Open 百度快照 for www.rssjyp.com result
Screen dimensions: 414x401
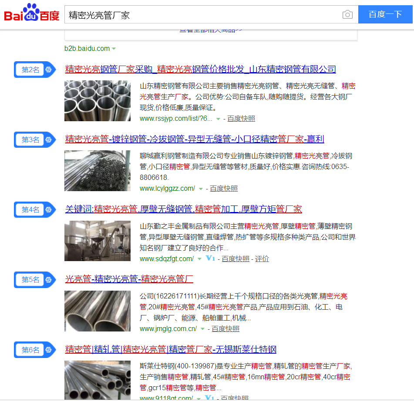pyautogui.click(x=241, y=119)
